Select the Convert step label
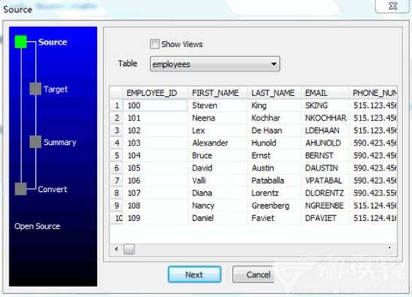 pyautogui.click(x=53, y=189)
